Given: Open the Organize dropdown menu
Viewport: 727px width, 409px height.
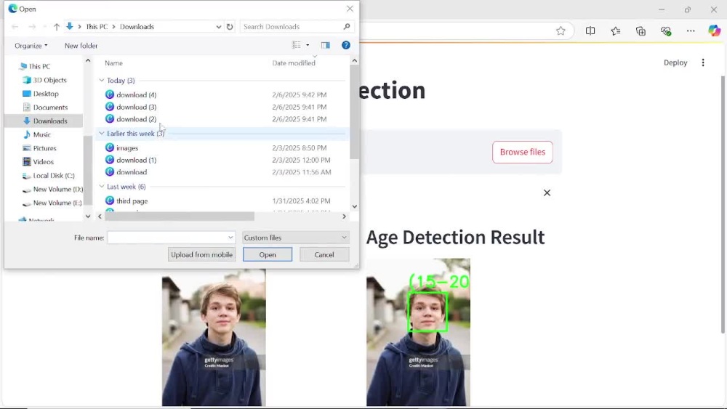Looking at the screenshot, I should (31, 45).
